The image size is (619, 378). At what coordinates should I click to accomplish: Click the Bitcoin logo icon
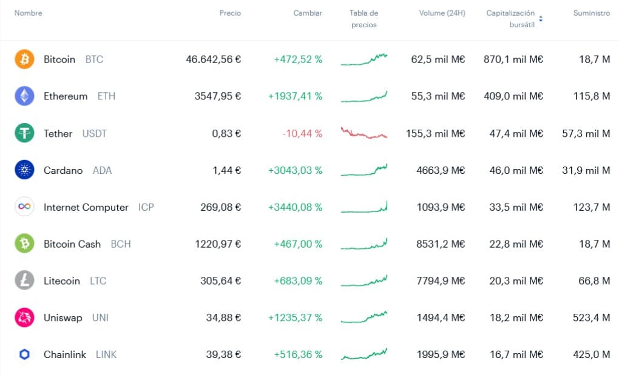click(x=24, y=59)
